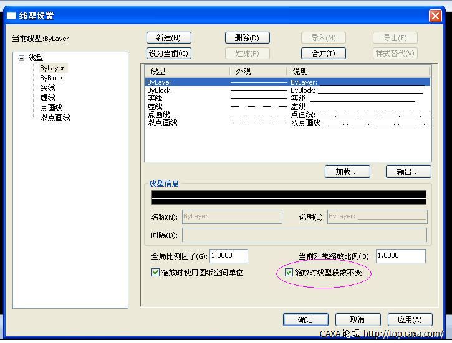Select ByBlock in the left tree
Screen dimensions: 452x343
(51, 78)
